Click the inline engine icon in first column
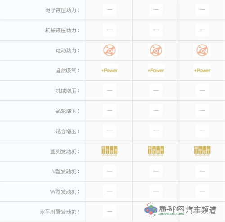Viewport: 225px width, 222px height. point(109,151)
